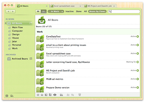
Task: Open the PKdB ad metrics bean
Action: [x=55, y=79]
